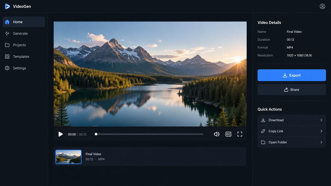The width and height of the screenshot is (331, 186).
Task: Go to the Home sidebar item
Action: point(24,22)
